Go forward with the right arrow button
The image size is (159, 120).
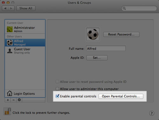11,8
